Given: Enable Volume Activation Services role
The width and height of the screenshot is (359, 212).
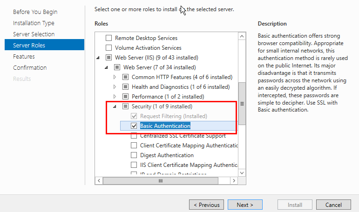Looking at the screenshot, I should 109,48.
